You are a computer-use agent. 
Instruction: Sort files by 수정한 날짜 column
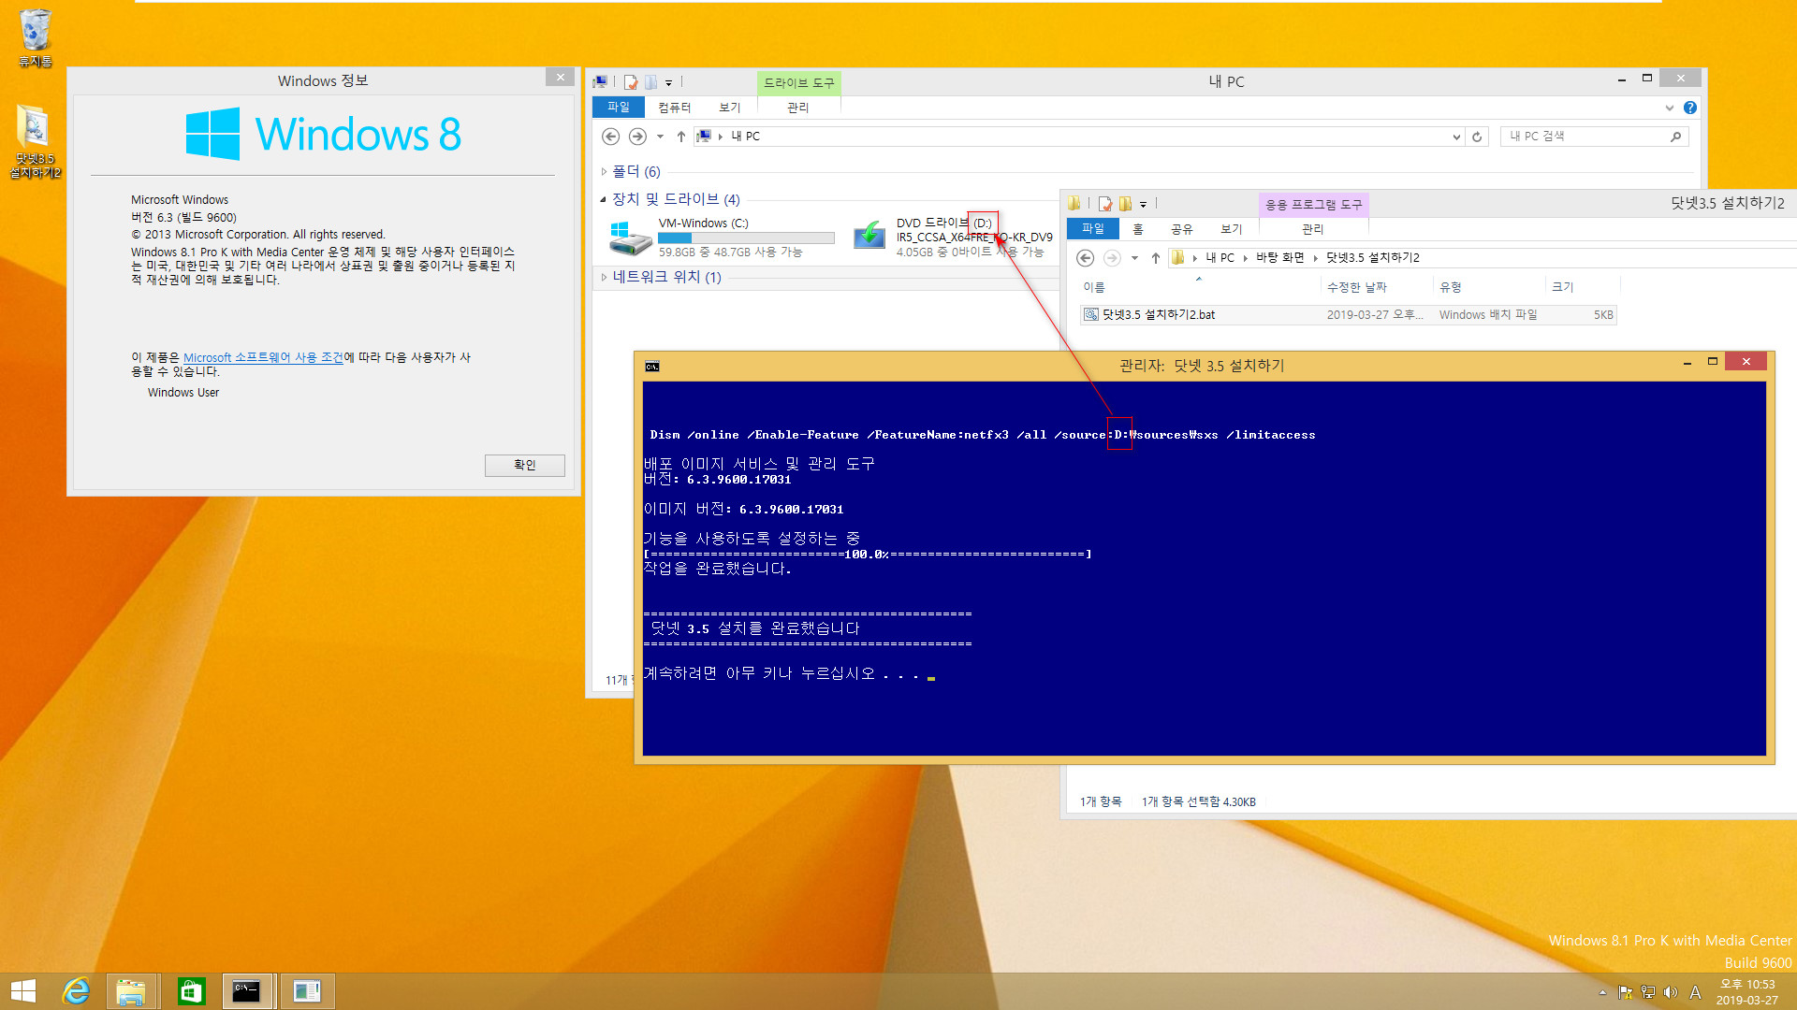tap(1376, 287)
